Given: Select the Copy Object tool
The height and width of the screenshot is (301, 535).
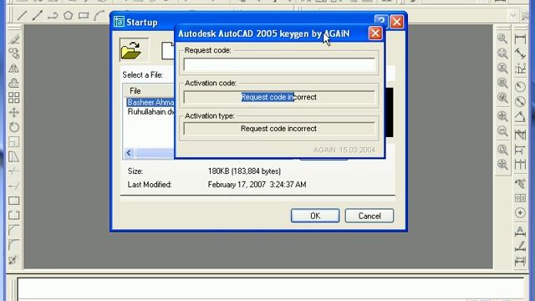Looking at the screenshot, I should (14, 54).
